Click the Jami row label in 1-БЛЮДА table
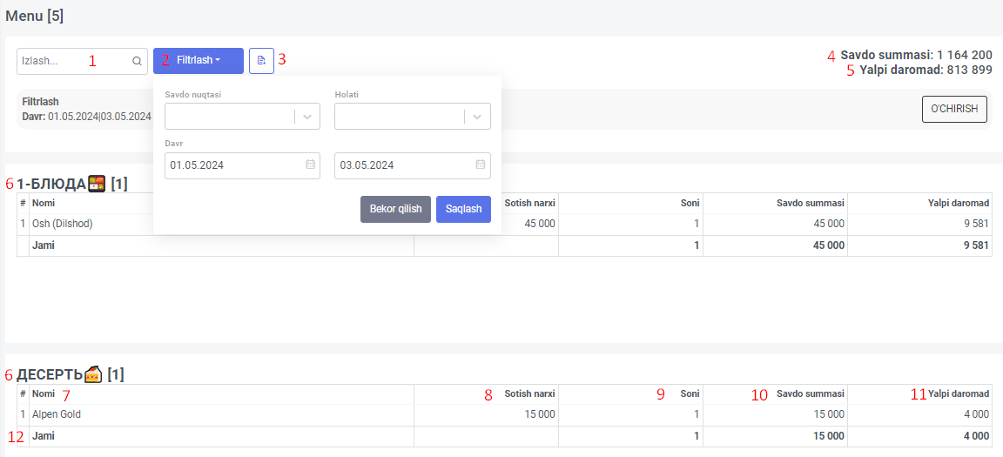Screen dimensions: 1003x457 (44, 245)
